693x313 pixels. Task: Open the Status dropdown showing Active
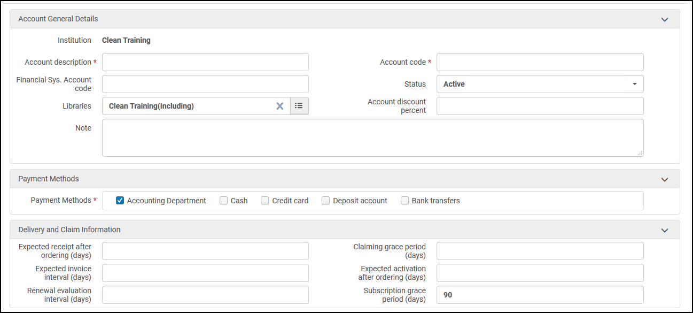pos(540,84)
